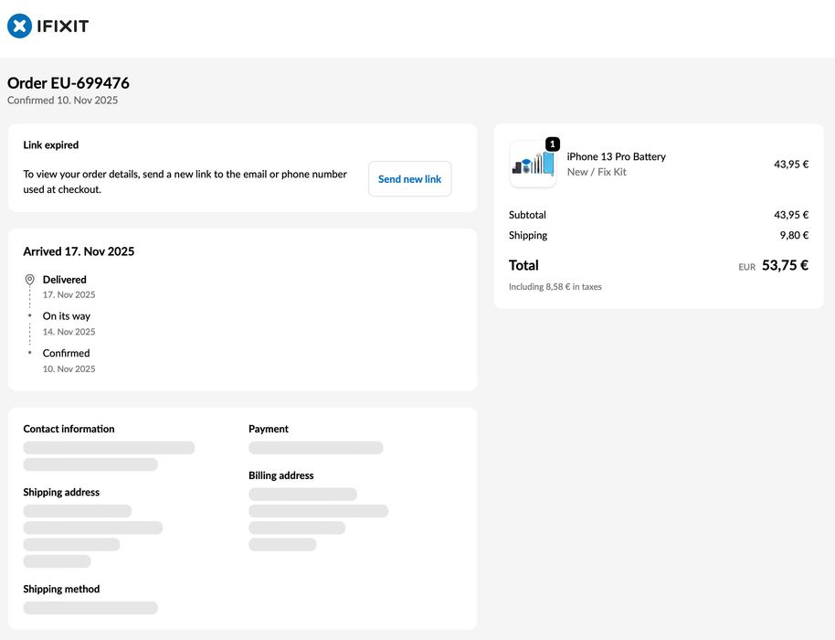Click the Payment heading
835x640 pixels.
click(269, 429)
